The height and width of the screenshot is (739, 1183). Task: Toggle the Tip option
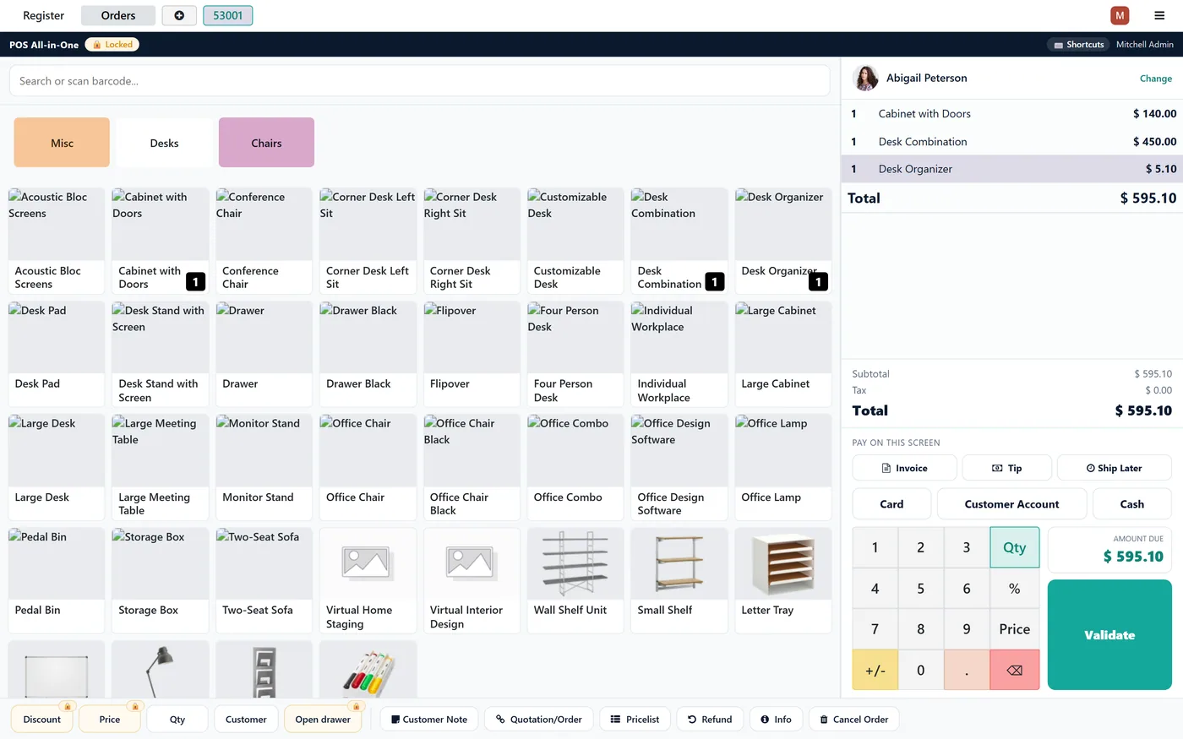1007,468
